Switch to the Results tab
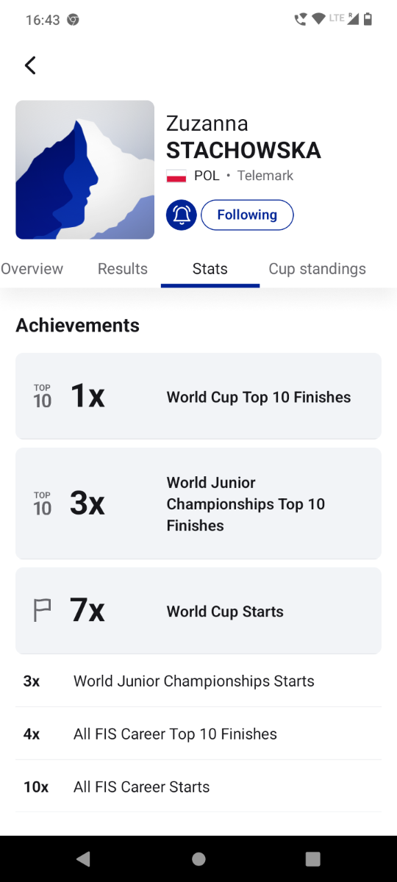Image resolution: width=397 pixels, height=882 pixels. (123, 269)
